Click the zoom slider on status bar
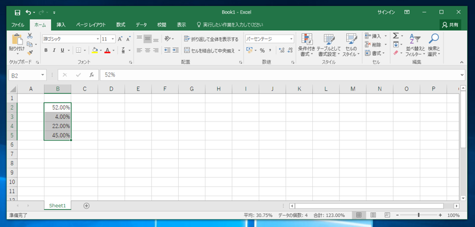Viewport: 475px width, 227px height. (419, 215)
